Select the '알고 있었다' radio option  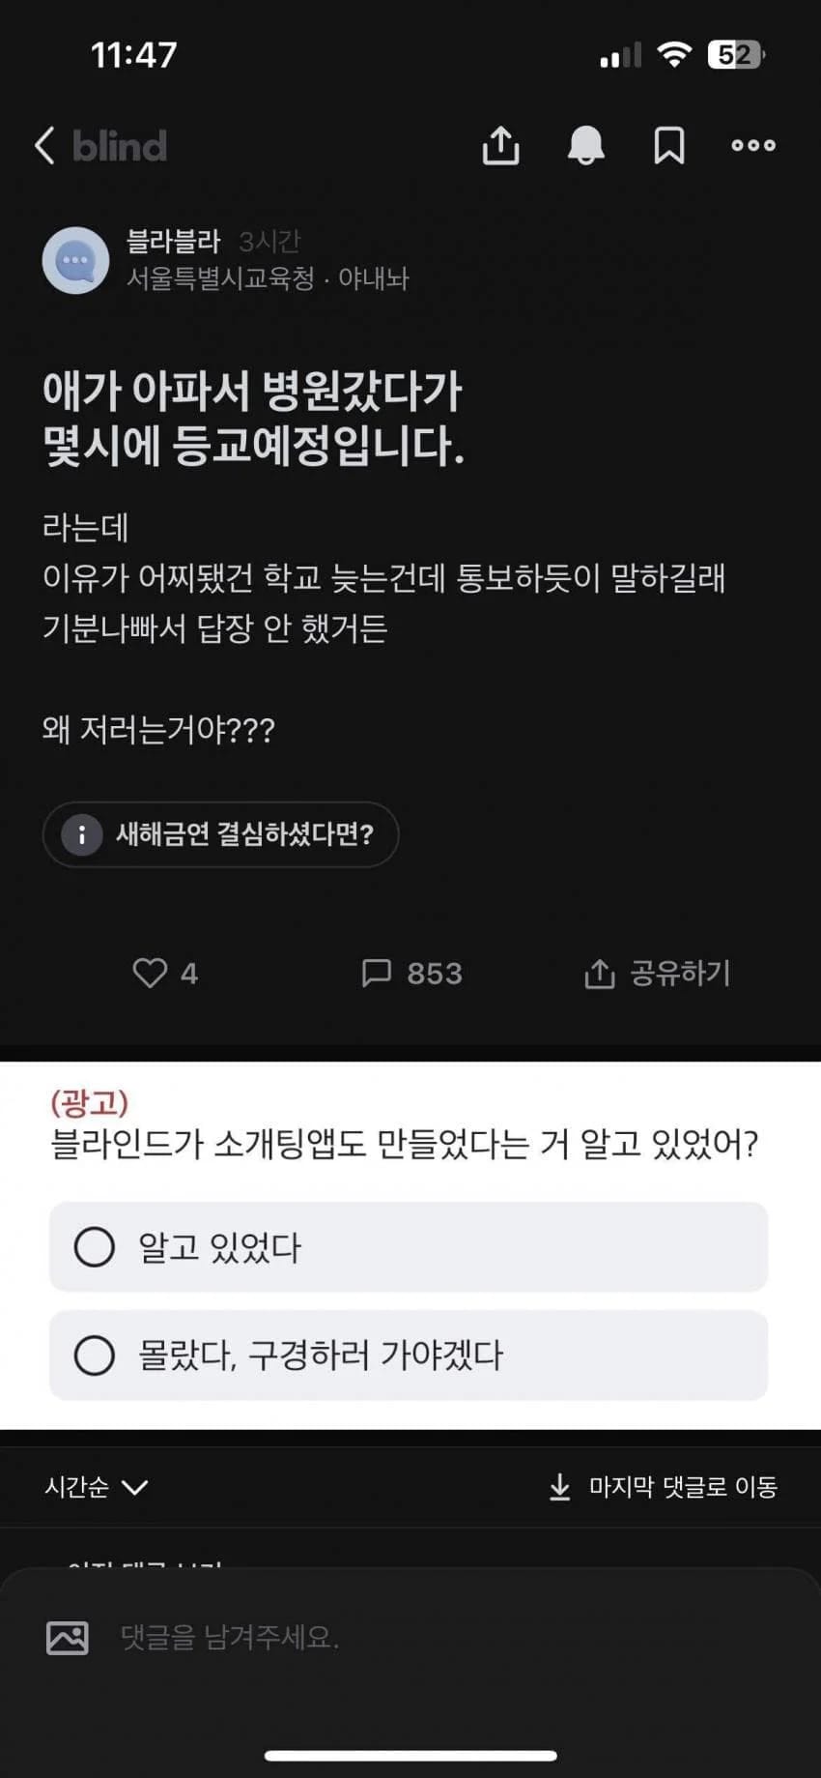(95, 1247)
